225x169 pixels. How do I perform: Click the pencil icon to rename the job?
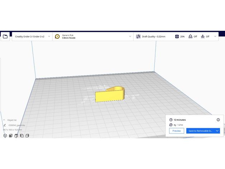(x=4, y=125)
